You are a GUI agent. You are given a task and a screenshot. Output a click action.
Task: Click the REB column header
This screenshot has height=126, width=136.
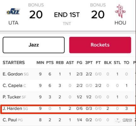60,63
